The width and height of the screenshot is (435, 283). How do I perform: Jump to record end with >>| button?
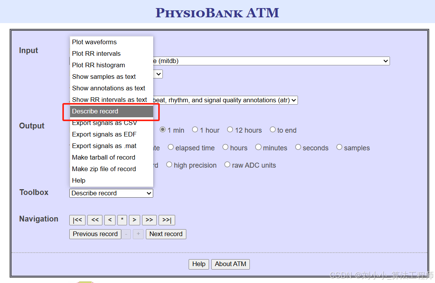click(x=167, y=220)
